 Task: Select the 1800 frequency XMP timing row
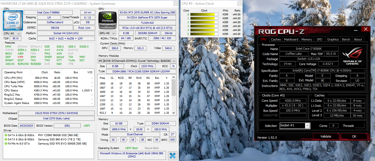pos(135,83)
